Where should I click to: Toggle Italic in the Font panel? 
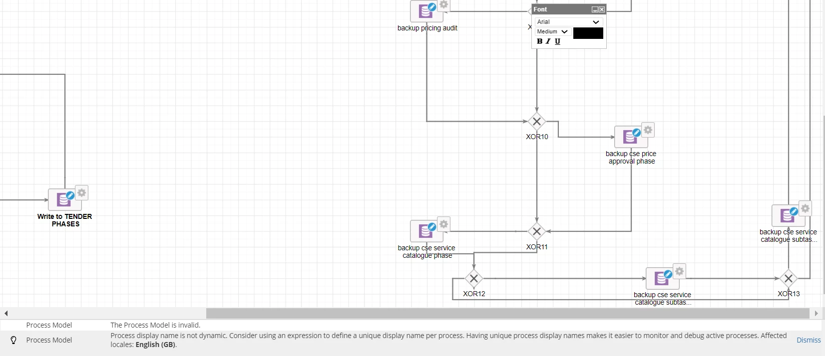click(x=548, y=41)
